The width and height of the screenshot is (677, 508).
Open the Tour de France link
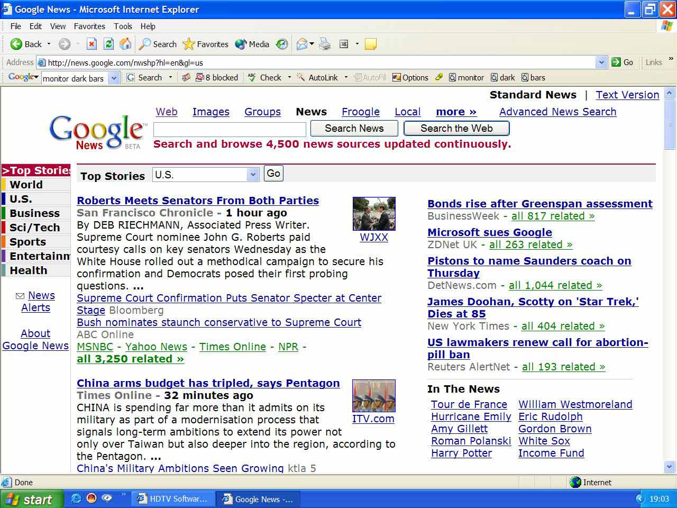(x=469, y=404)
